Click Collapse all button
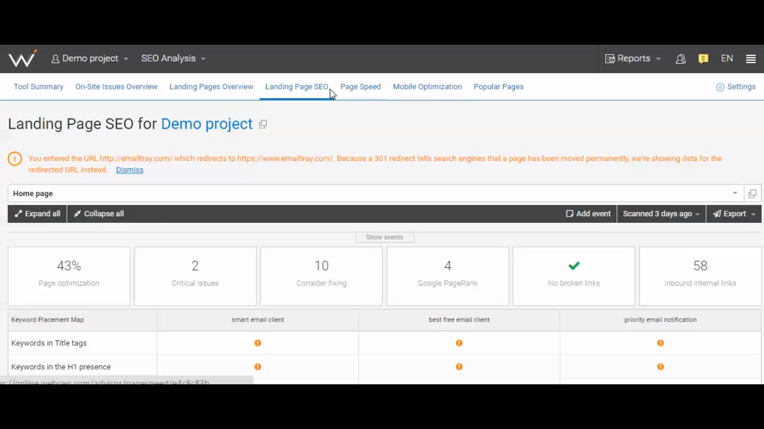Image resolution: width=764 pixels, height=429 pixels. 99,214
